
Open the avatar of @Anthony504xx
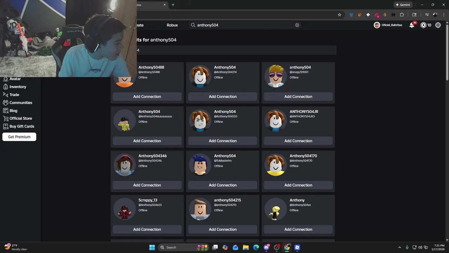point(276,209)
